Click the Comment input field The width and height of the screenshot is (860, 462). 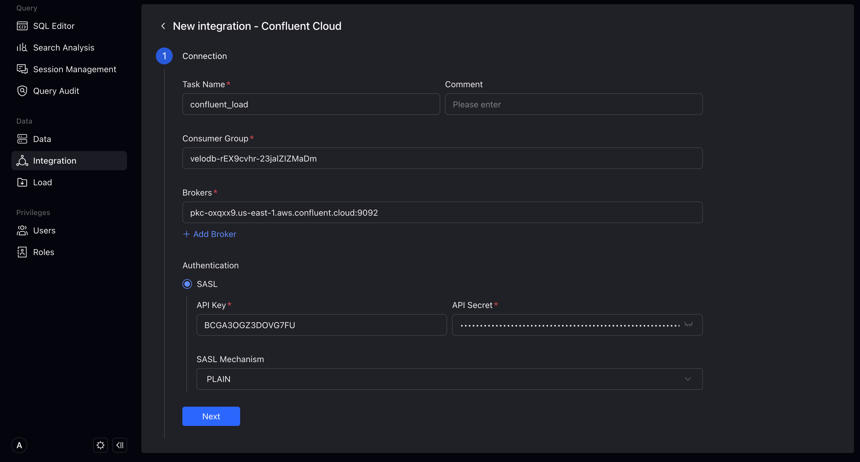tap(574, 104)
